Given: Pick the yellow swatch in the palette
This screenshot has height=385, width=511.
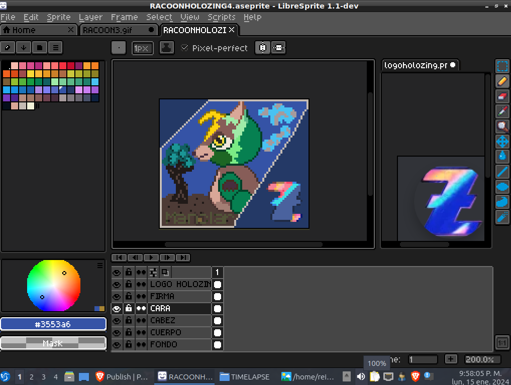Looking at the screenshot, I should pos(31,74).
